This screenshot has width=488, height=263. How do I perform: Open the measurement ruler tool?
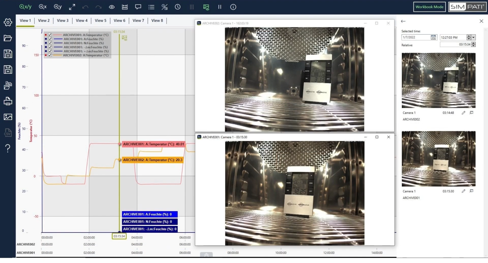[124, 7]
